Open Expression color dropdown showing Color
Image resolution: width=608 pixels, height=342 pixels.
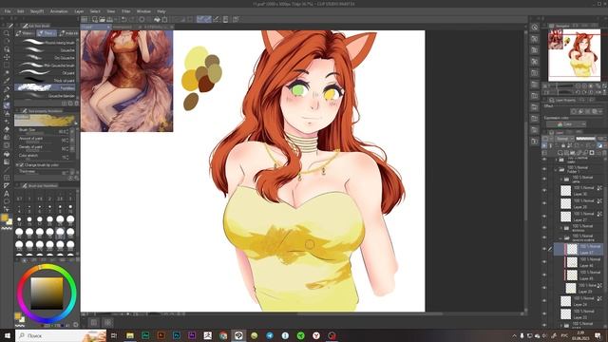(566, 124)
